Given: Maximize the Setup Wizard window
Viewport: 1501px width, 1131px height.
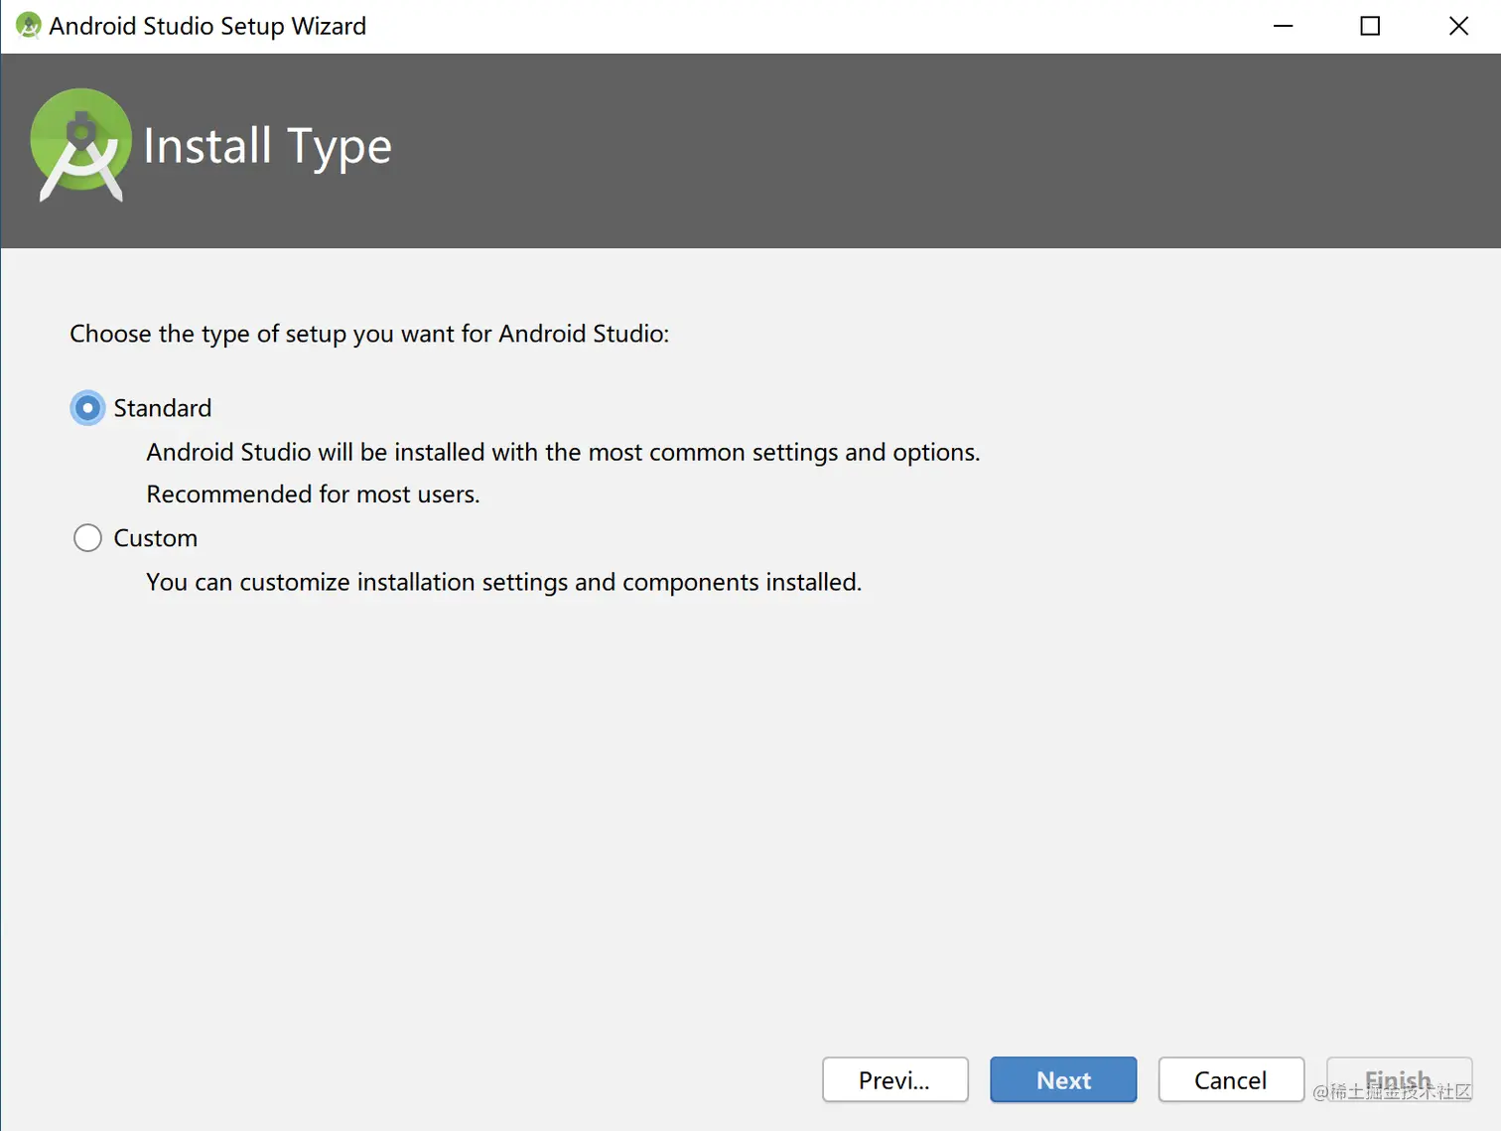Looking at the screenshot, I should click(x=1370, y=26).
